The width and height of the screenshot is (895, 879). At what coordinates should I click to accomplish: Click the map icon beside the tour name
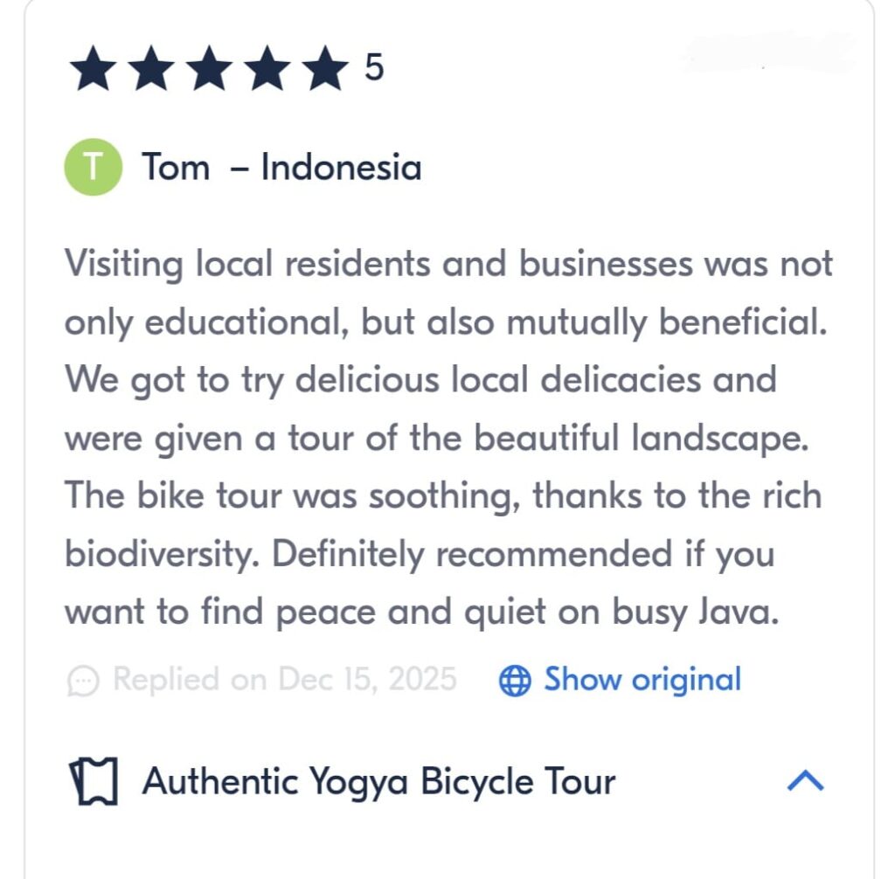(93, 782)
